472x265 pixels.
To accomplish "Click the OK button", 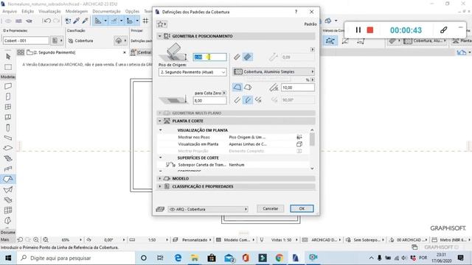I will point(302,208).
